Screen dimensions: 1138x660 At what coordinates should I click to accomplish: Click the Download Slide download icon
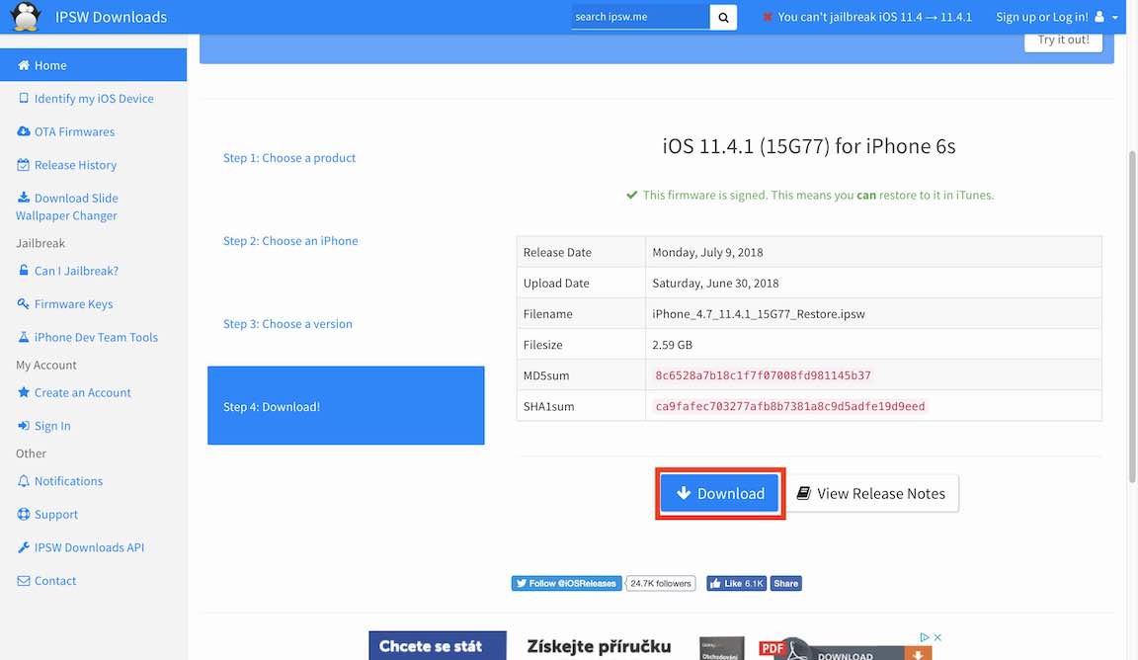[24, 198]
